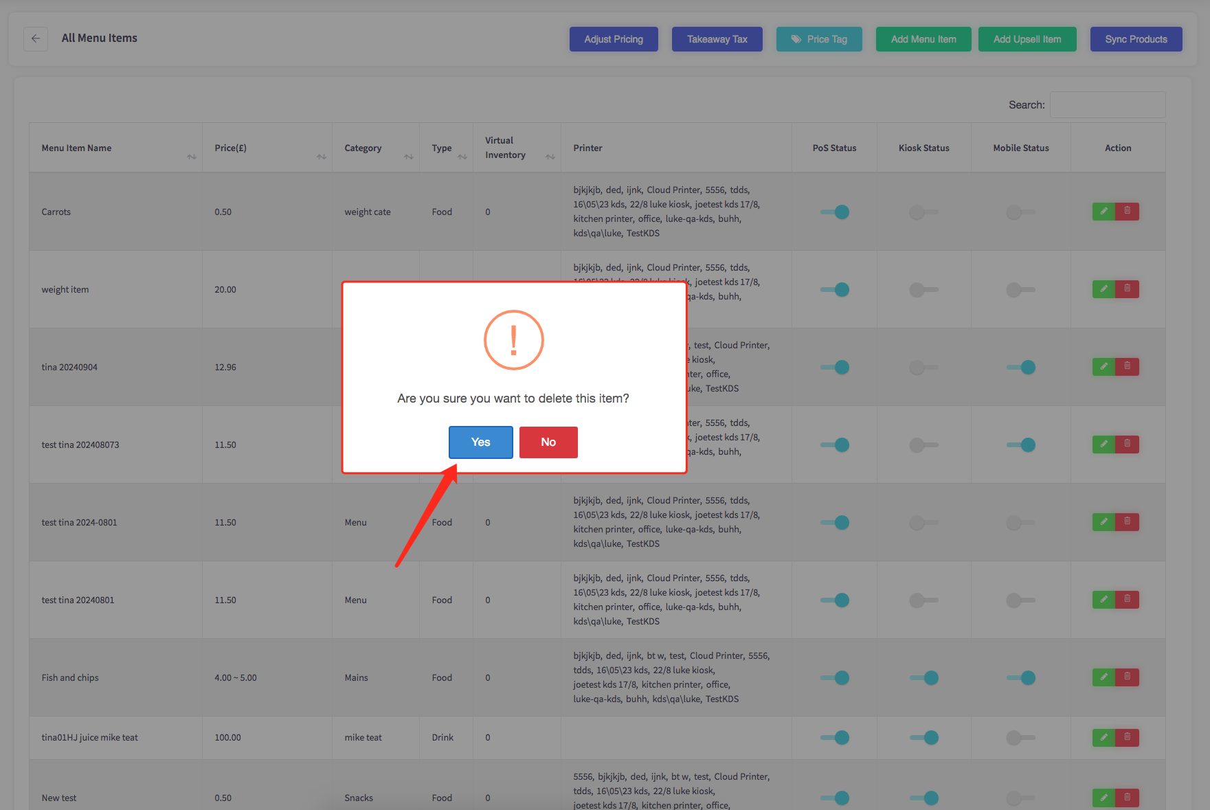Toggle Kiosk status for Carrots
This screenshot has width=1210, height=810.
pos(923,212)
